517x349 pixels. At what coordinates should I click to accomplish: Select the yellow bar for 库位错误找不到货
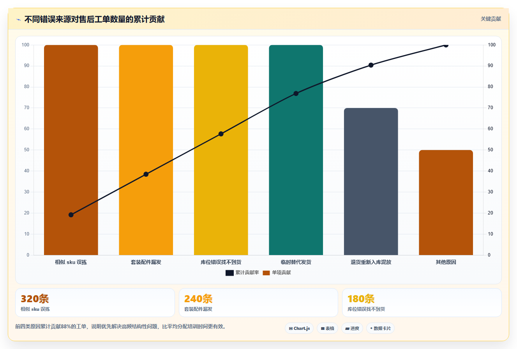[x=221, y=150]
